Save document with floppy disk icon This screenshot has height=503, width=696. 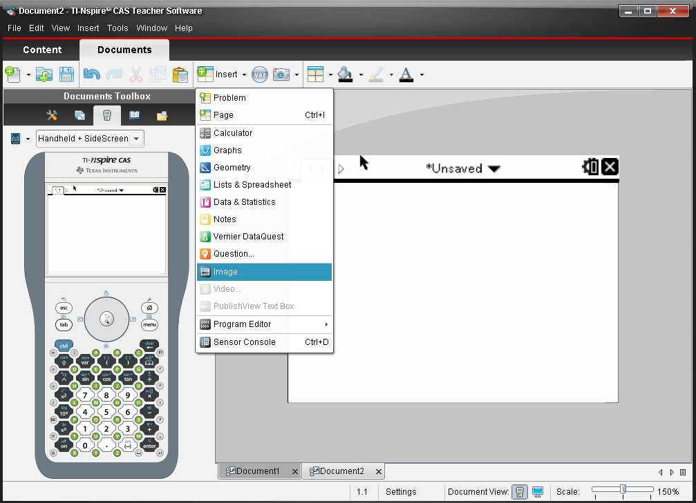tap(66, 75)
